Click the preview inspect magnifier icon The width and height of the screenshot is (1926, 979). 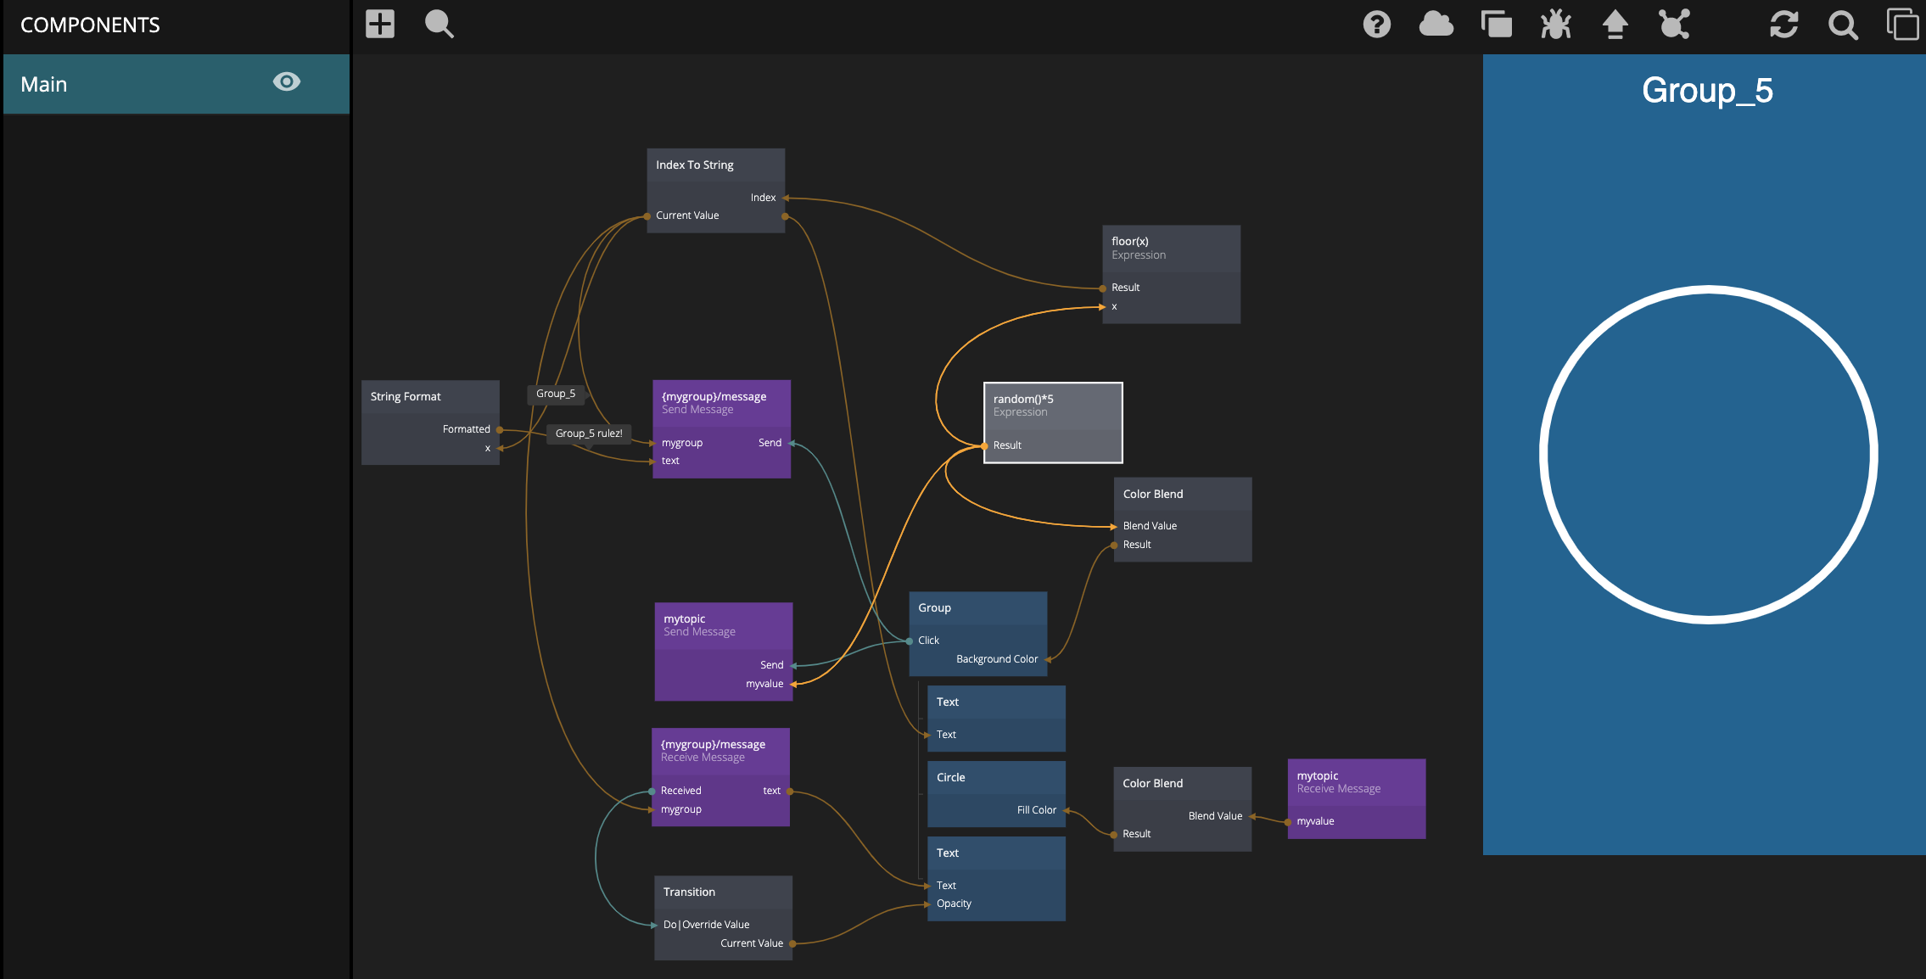1842,24
